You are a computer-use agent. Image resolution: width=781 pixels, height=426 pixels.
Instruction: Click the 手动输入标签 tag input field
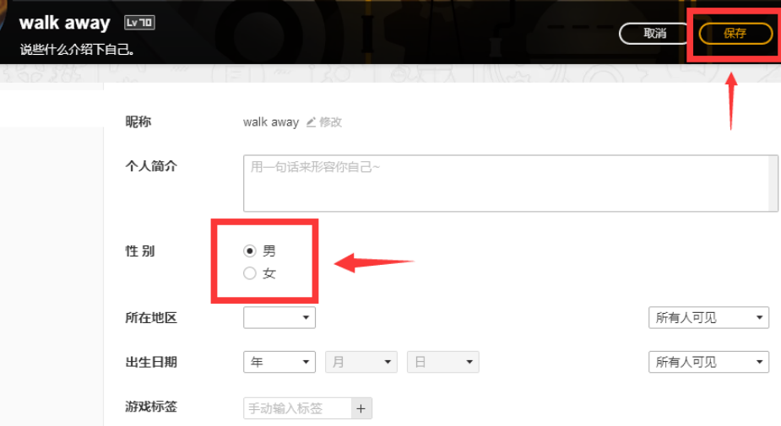298,408
